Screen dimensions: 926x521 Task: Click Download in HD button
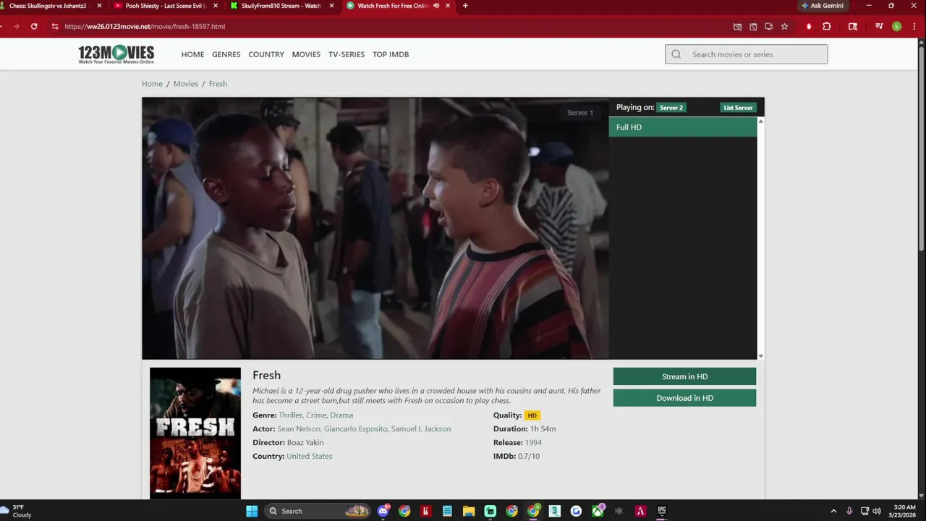(684, 398)
